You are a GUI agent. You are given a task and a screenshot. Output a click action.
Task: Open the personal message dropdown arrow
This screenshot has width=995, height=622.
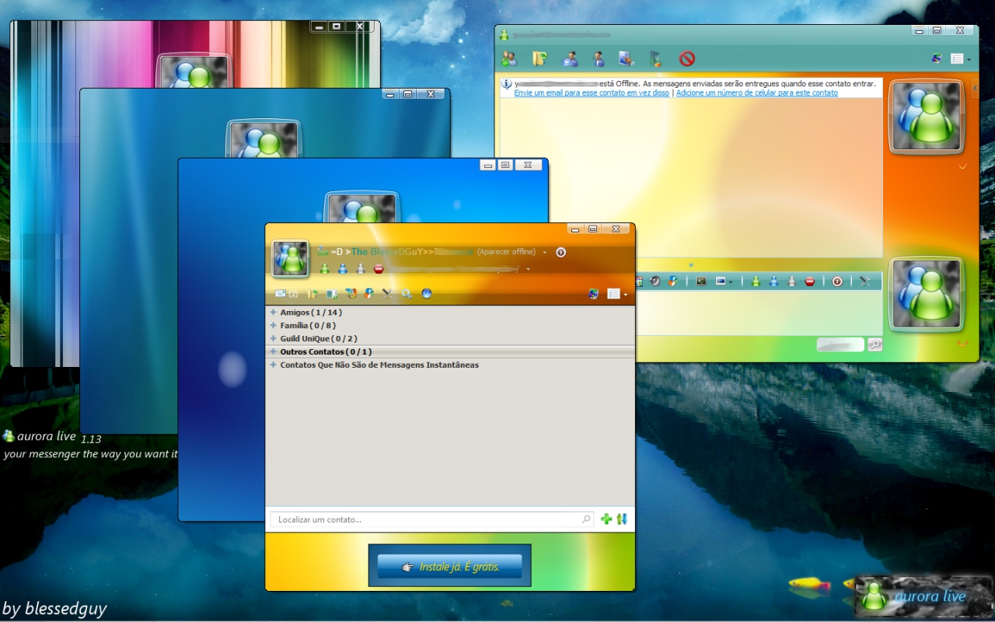[528, 269]
